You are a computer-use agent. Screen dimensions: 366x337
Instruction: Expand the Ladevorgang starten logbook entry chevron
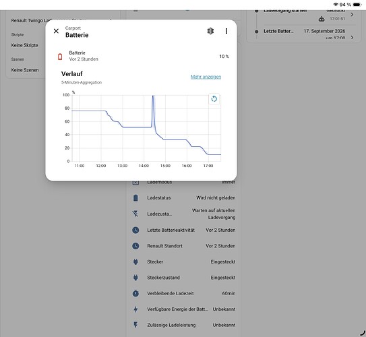[352, 14]
